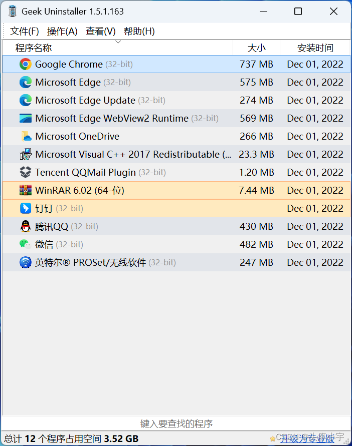Viewport: 352px width, 446px height.
Task: Open the 文件(F) menu
Action: pos(24,31)
